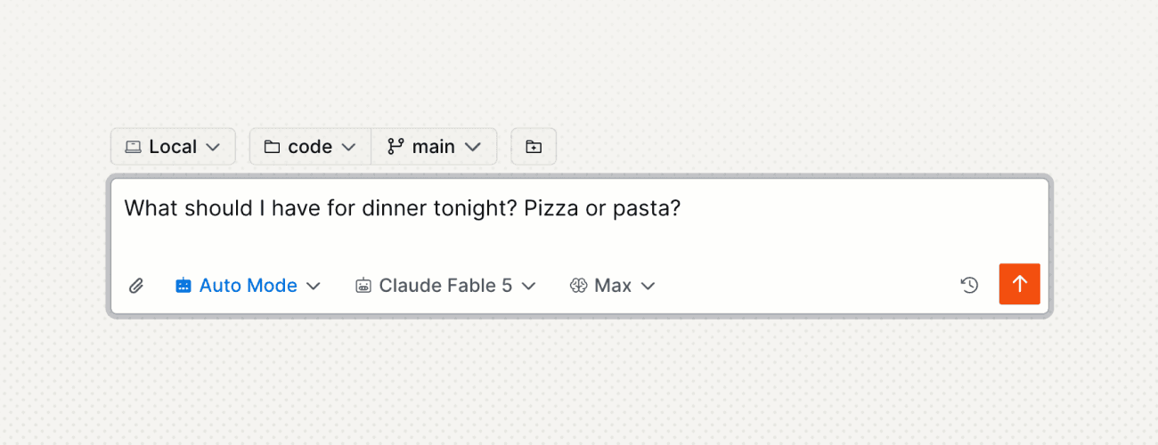Expand the main branch dropdown chevron
The image size is (1158, 445).
pyautogui.click(x=473, y=147)
